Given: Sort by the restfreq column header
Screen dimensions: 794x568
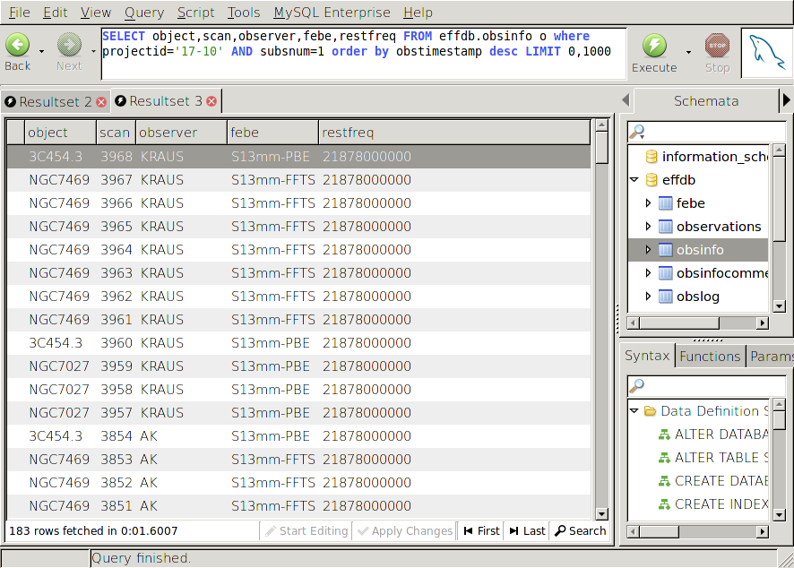Looking at the screenshot, I should 454,133.
